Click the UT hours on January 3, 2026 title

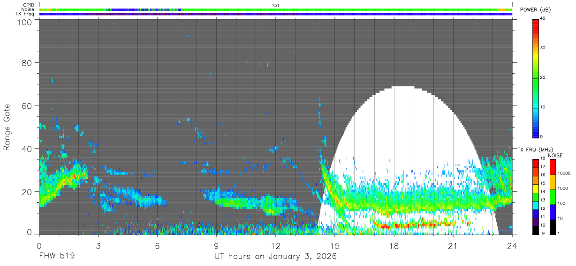pos(275,257)
